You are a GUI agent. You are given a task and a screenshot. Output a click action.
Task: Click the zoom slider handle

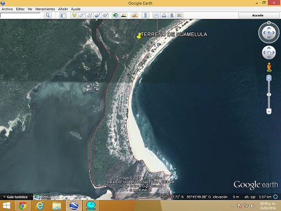point(269,95)
